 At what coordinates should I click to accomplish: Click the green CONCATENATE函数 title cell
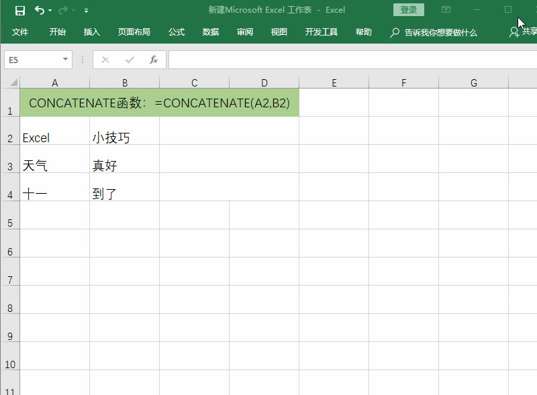[x=160, y=103]
